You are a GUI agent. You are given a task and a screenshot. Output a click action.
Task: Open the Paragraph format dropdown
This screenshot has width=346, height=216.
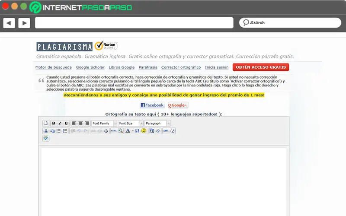tap(157, 123)
